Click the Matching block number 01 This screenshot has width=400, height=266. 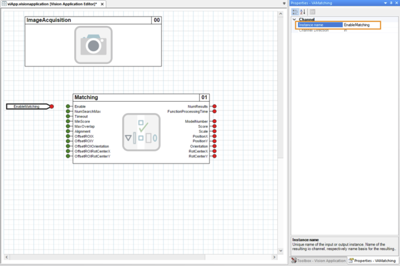[x=205, y=98]
